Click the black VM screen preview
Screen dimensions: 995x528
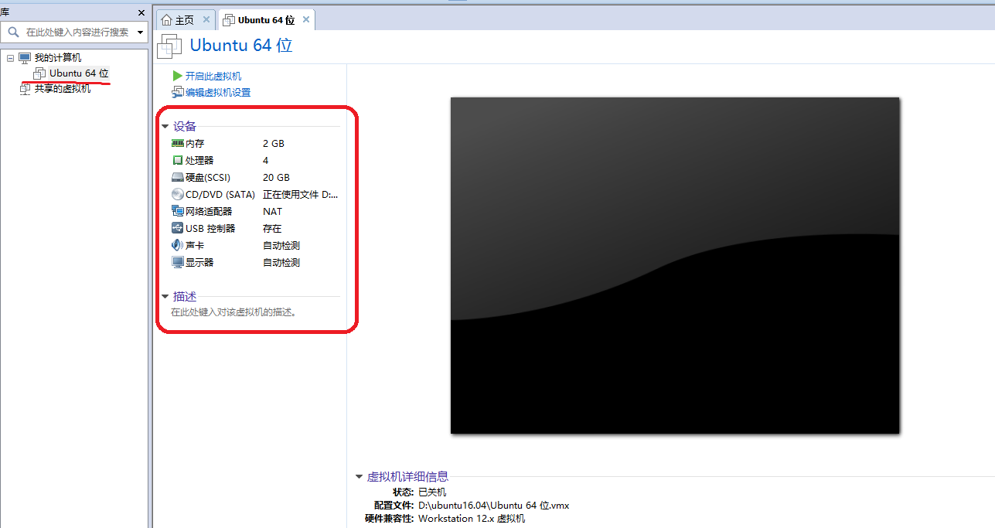click(x=675, y=265)
